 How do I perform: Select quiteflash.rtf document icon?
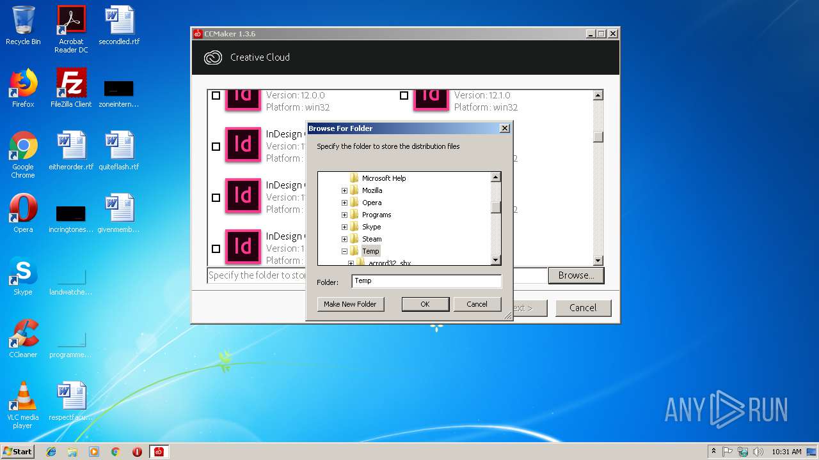[x=119, y=151]
